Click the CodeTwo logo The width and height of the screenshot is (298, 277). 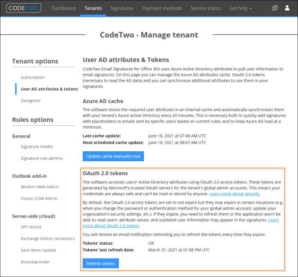tap(24, 8)
